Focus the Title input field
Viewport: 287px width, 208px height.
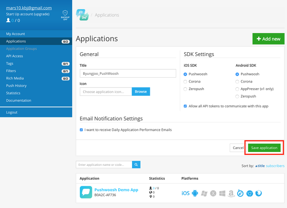pyautogui.click(x=128, y=73)
